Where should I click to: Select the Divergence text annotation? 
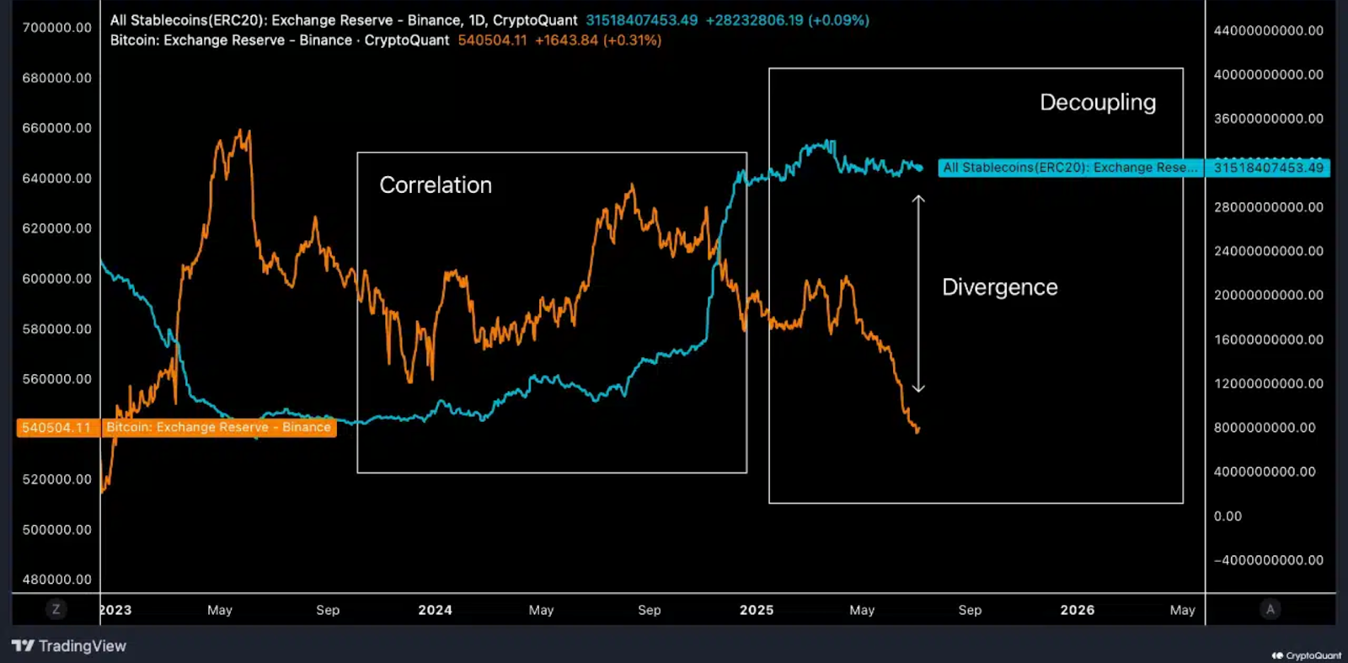[x=999, y=287]
